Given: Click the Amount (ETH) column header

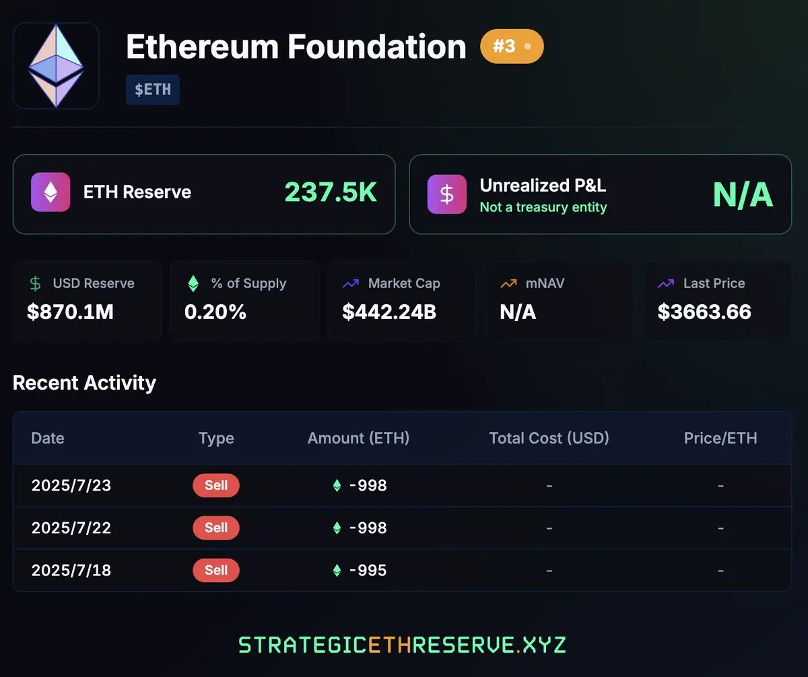Looking at the screenshot, I should tap(359, 438).
